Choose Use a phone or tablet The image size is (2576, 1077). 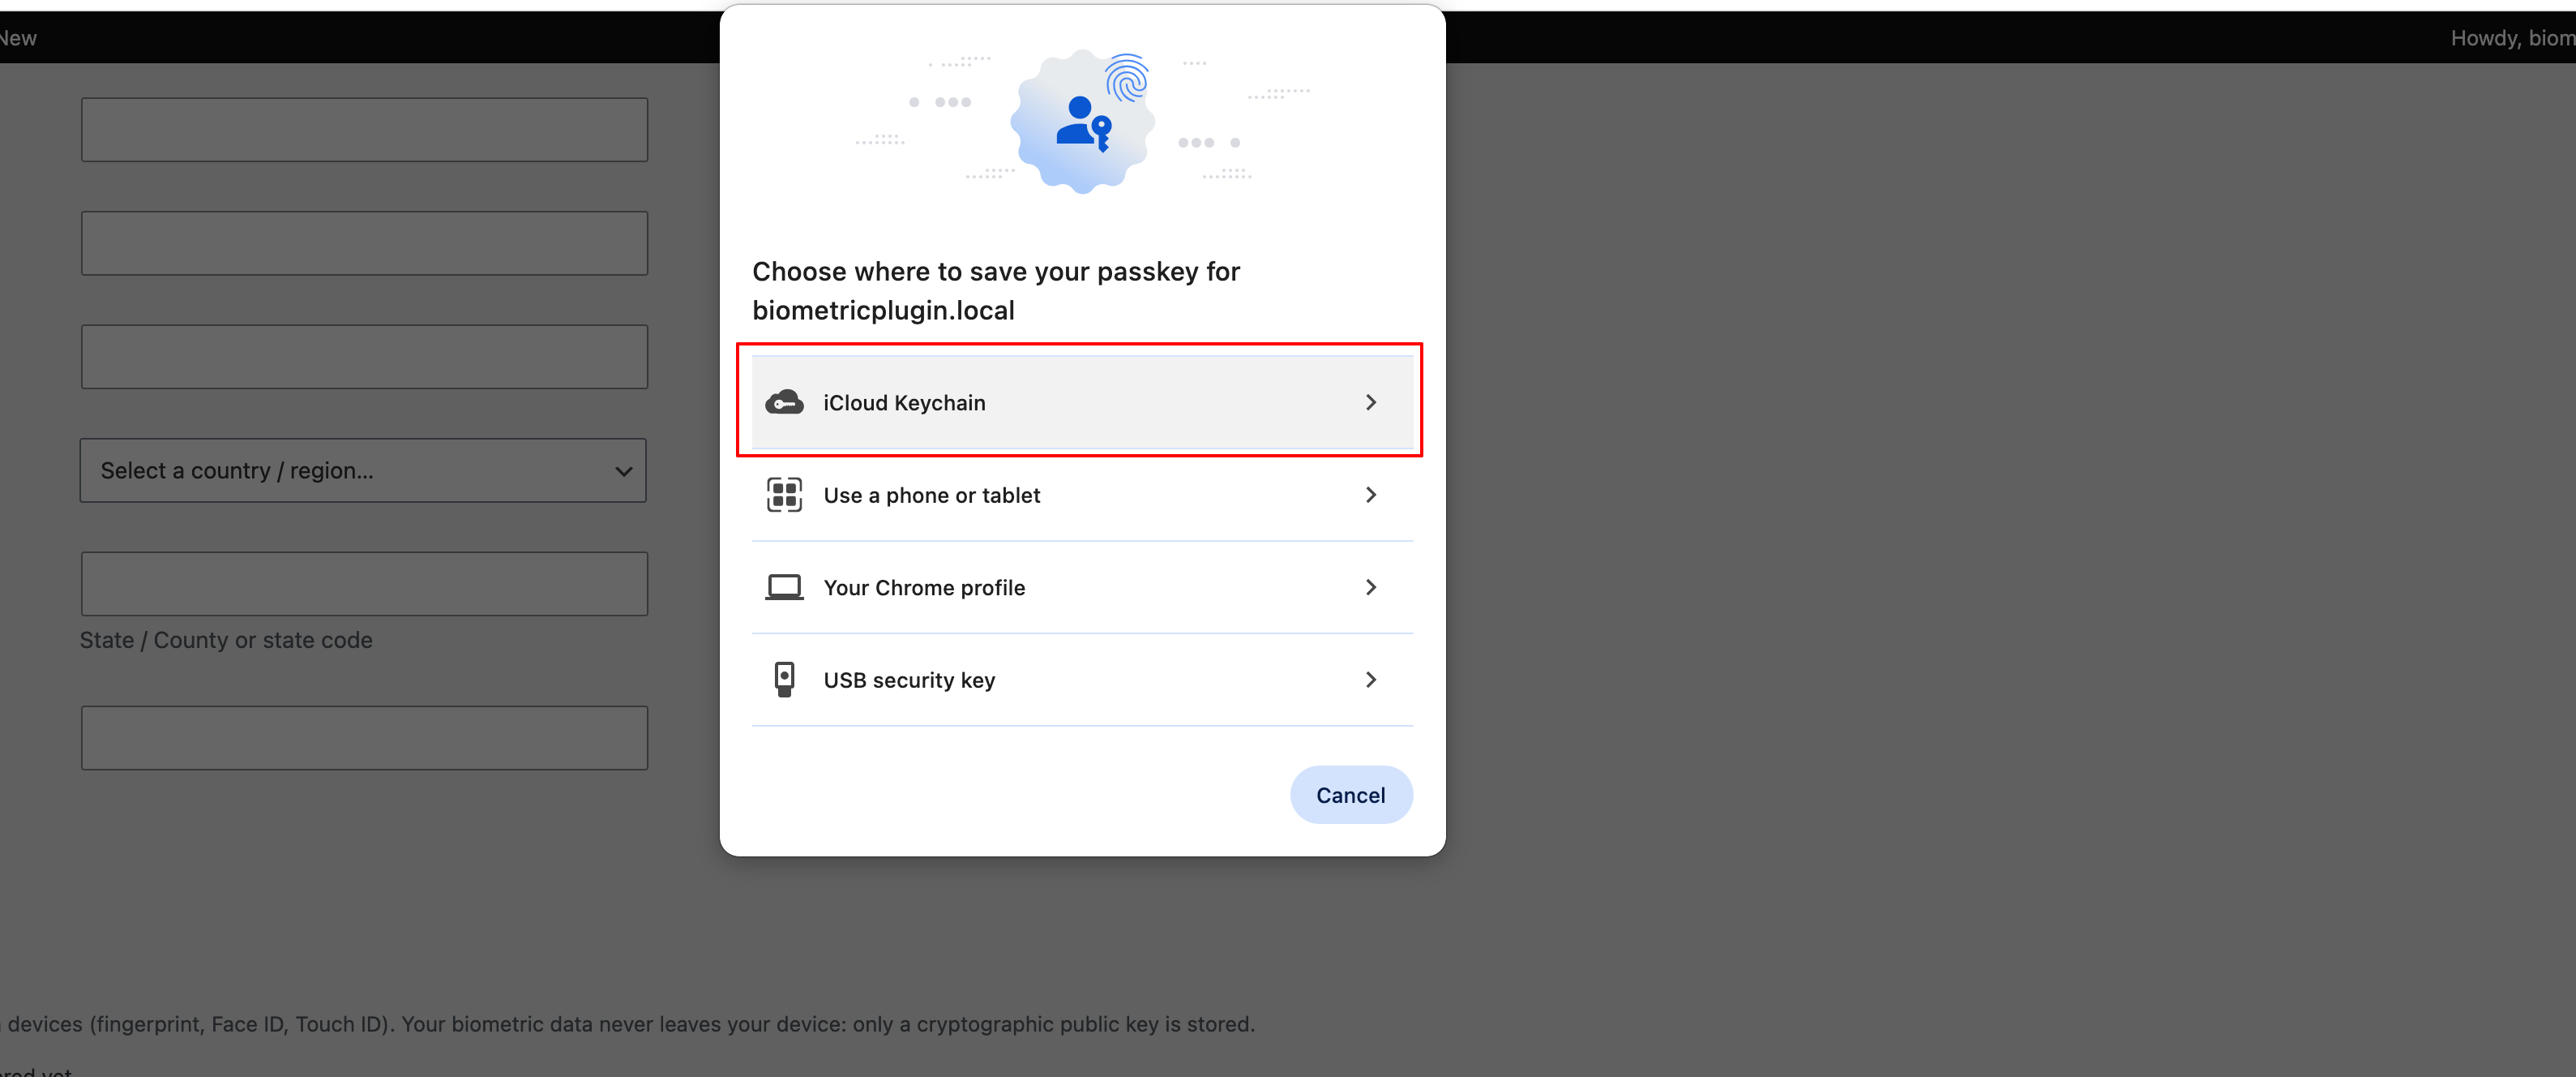[1082, 495]
